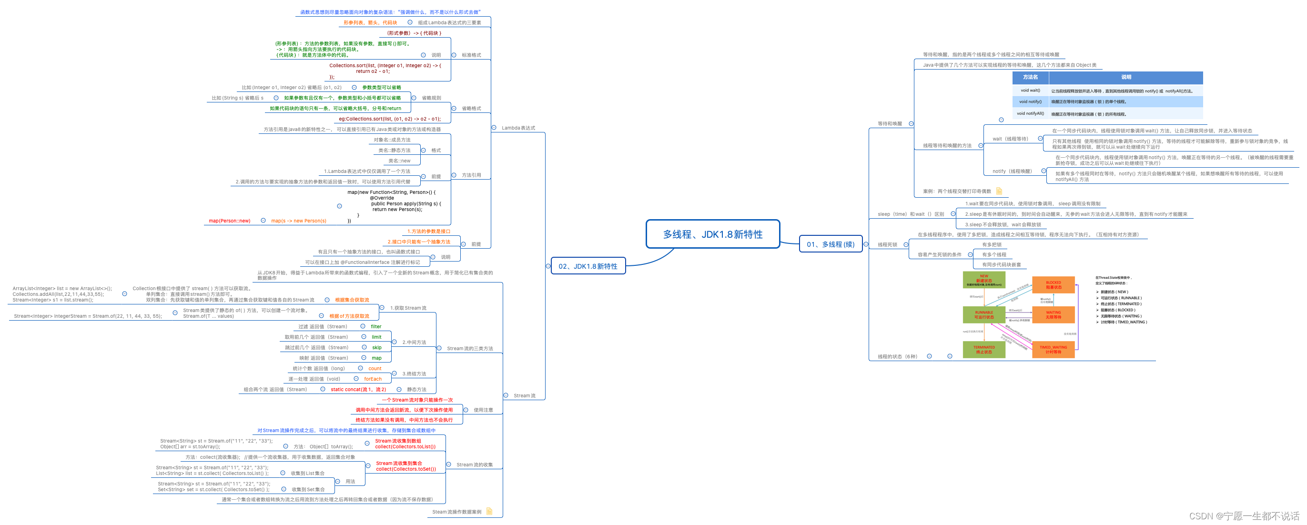The width and height of the screenshot is (1307, 525).
Task: Collapse the notify（线程唤醒）node toggle
Action: click(1044, 171)
